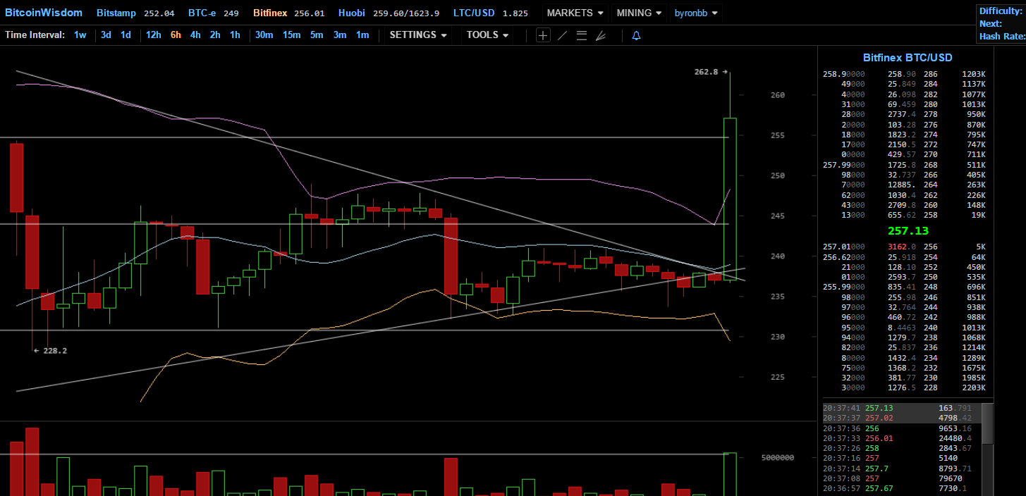Select the crosshair cursor tool
Viewport: 1026px width, 496px height.
[543, 35]
